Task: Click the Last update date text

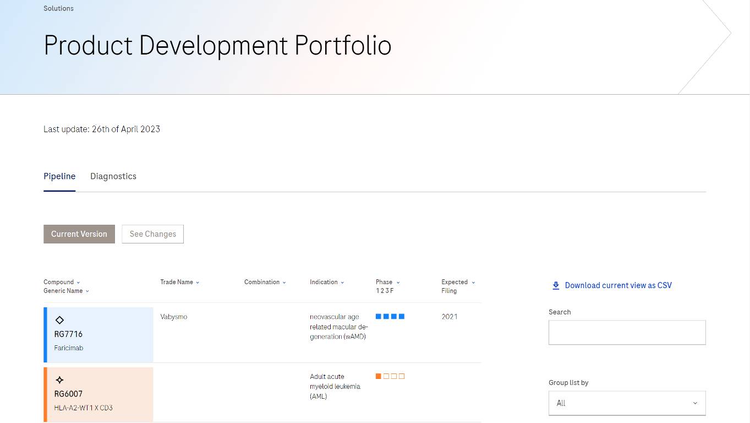Action: pos(102,129)
